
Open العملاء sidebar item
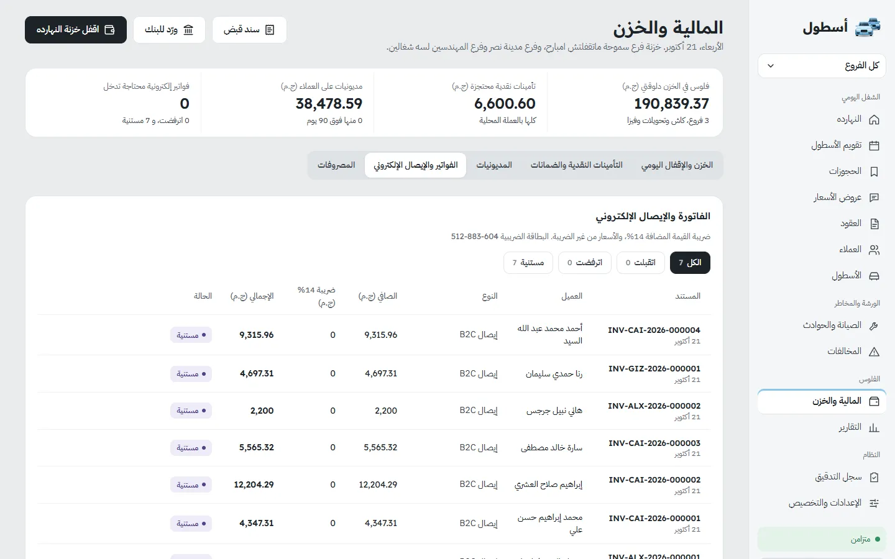tap(822, 250)
